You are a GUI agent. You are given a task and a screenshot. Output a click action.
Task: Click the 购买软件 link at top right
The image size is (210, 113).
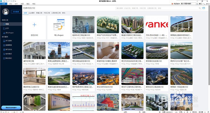177,4
